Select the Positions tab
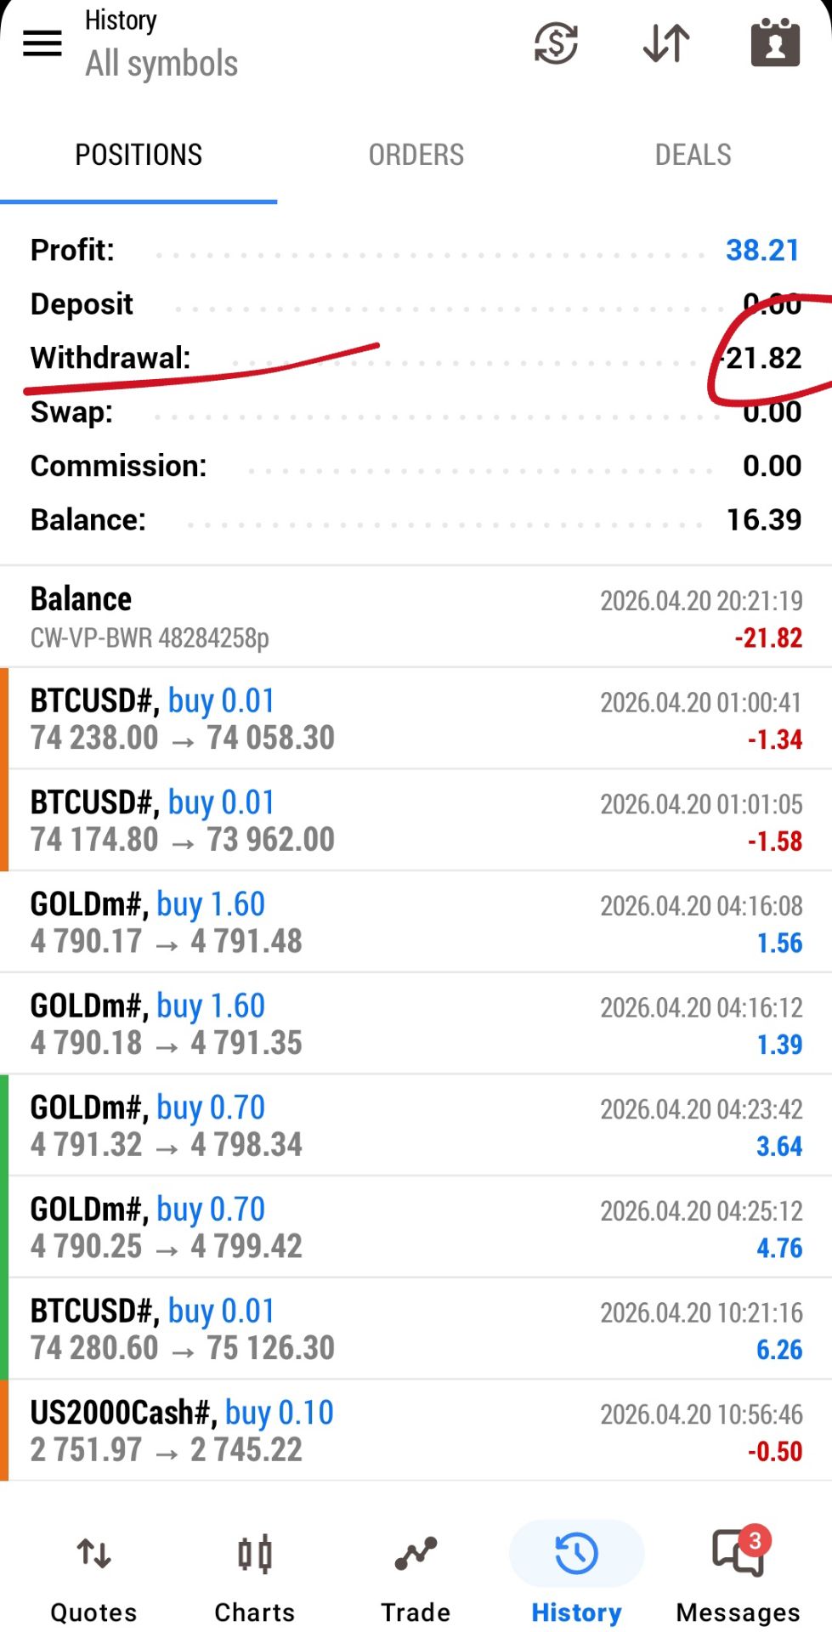Image resolution: width=832 pixels, height=1632 pixels. tap(139, 155)
